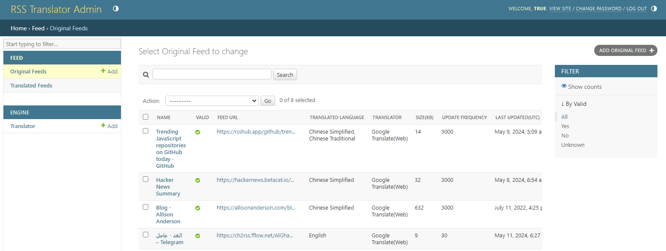Viewport: 666px width, 251px height.
Task: Open Translated Feeds in sidebar
Action: 31,85
